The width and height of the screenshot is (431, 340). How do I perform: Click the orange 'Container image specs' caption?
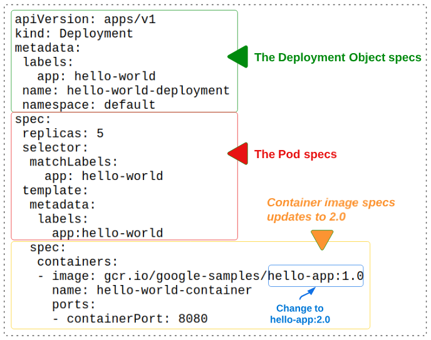[331, 210]
